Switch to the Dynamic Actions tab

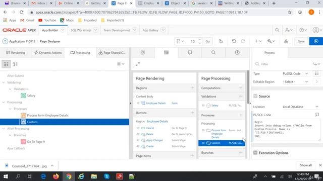[x=48, y=52]
